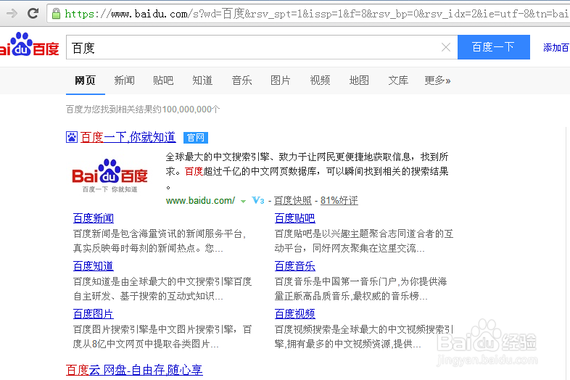
Task: Open the 百度知道 sublink
Action: (x=94, y=266)
